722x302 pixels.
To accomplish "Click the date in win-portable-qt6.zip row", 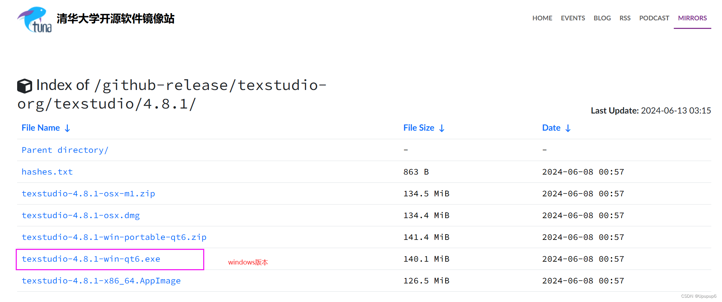I will [x=583, y=237].
